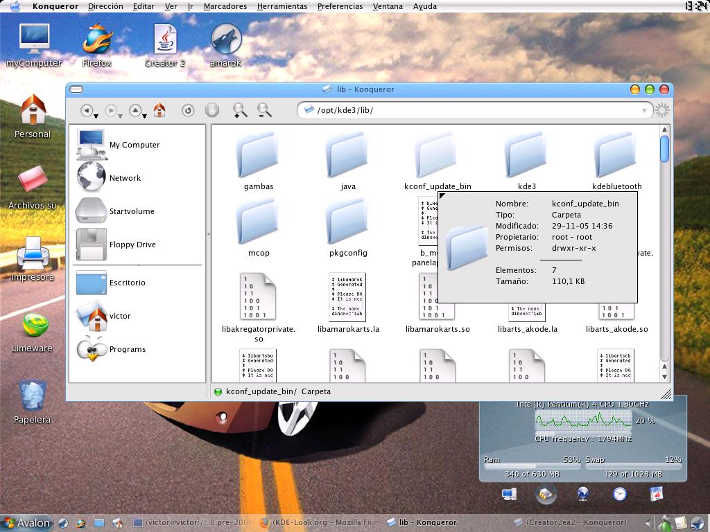This screenshot has height=532, width=710.
Task: Launch Creator 2 desktop icon
Action: click(x=165, y=45)
